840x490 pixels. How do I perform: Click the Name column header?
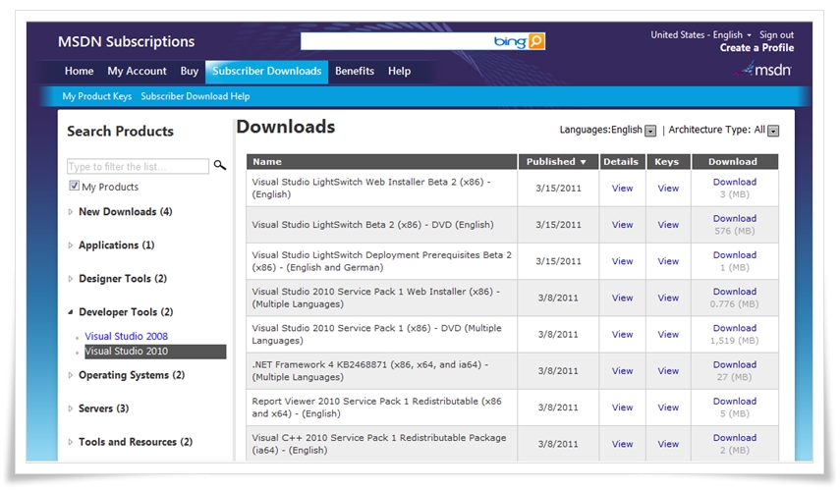pyautogui.click(x=381, y=162)
